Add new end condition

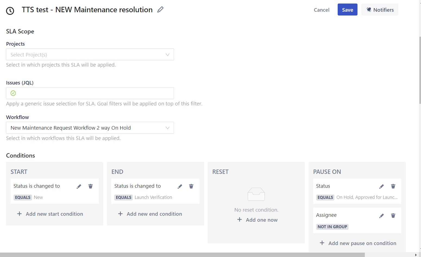tap(150, 214)
